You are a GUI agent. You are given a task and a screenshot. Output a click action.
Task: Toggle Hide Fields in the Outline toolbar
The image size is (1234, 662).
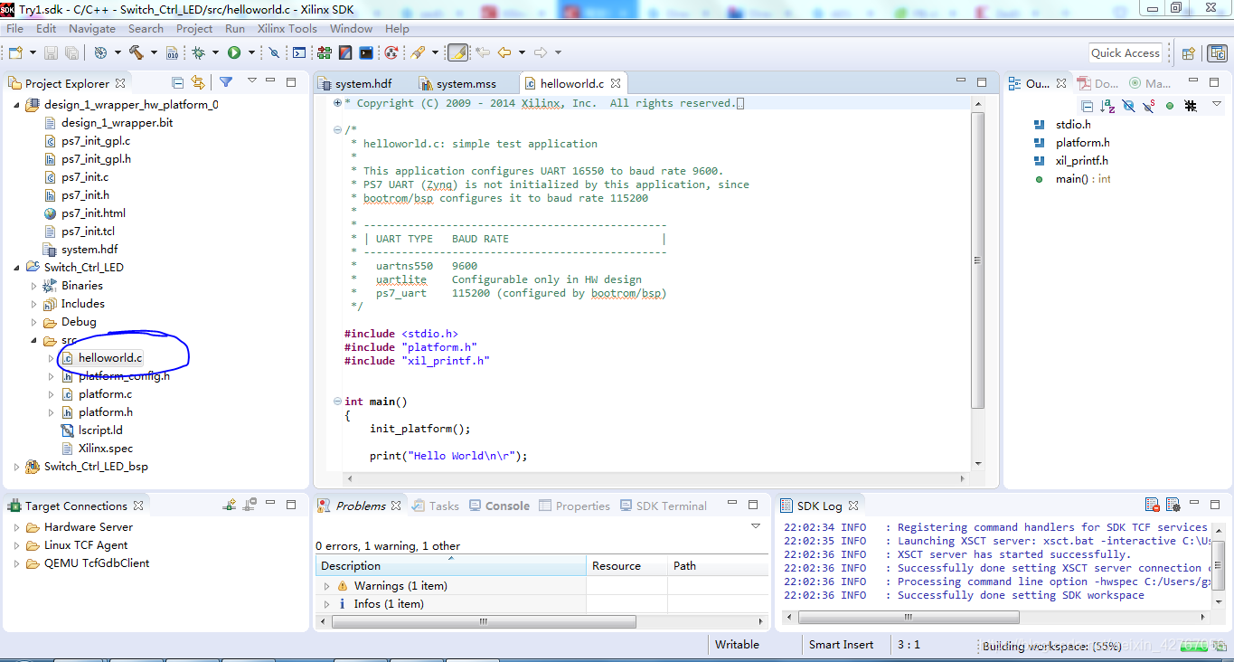(x=1128, y=106)
